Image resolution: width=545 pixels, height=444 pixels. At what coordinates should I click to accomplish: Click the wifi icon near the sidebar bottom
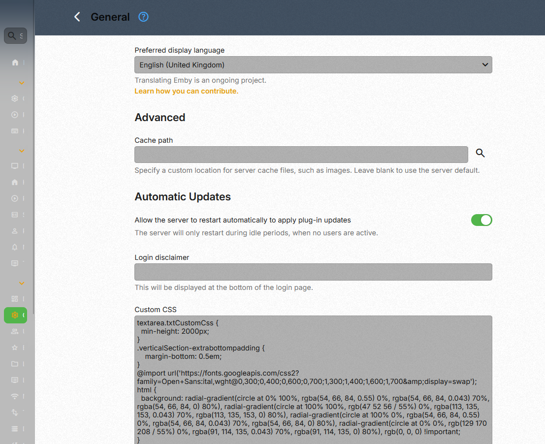coord(15,396)
